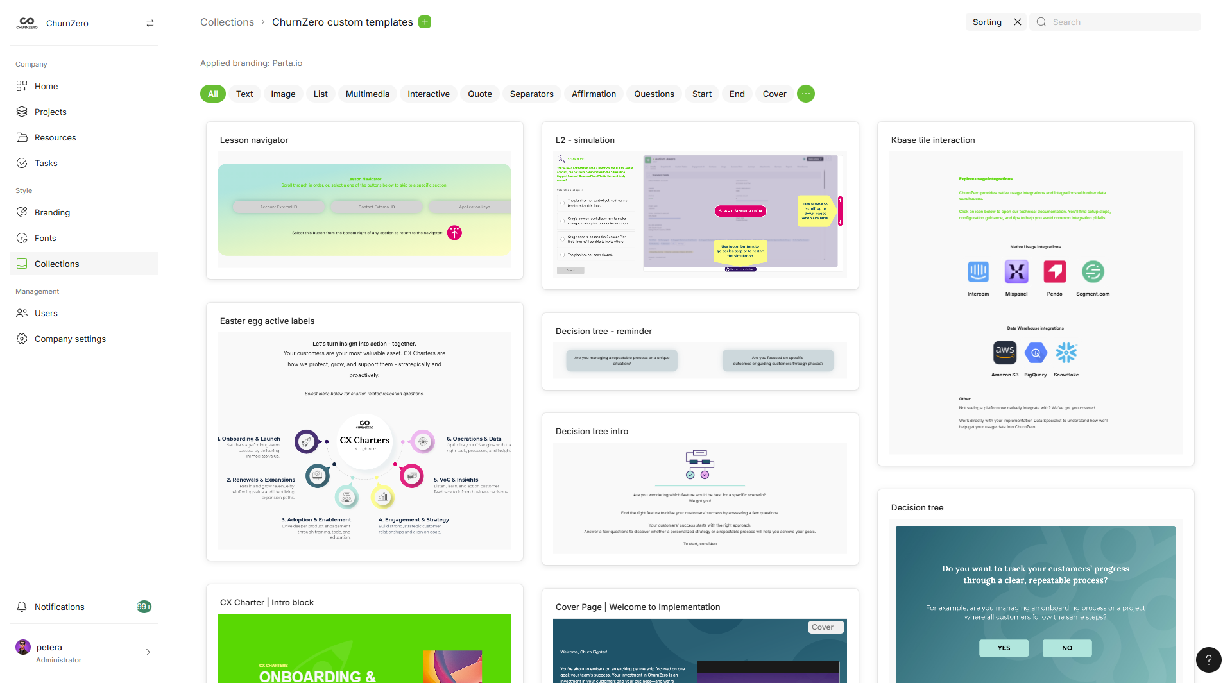Viewport: 1232px width, 683px height.
Task: Filter templates by Text
Action: [244, 94]
